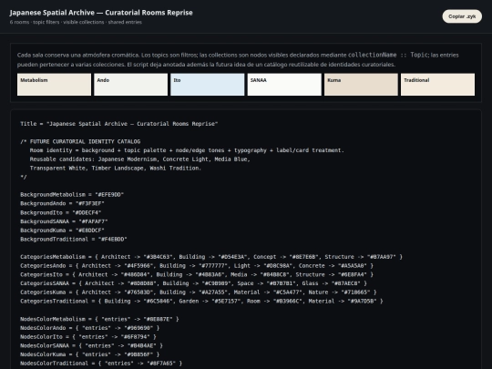Click the NodesColorIto line
The height and width of the screenshot is (369, 492).
pyautogui.click(x=88, y=337)
